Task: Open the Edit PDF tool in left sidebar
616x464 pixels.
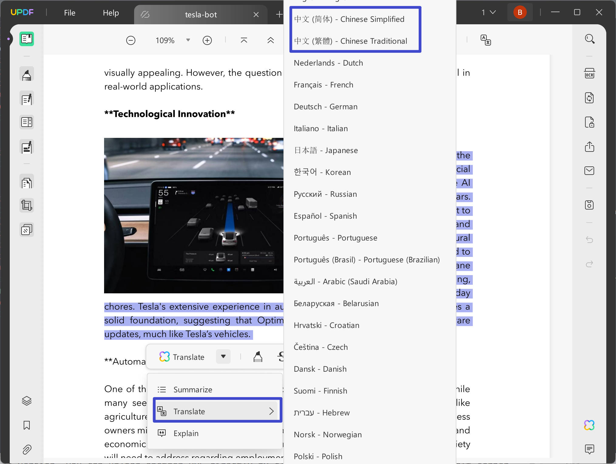Action: pos(27,99)
